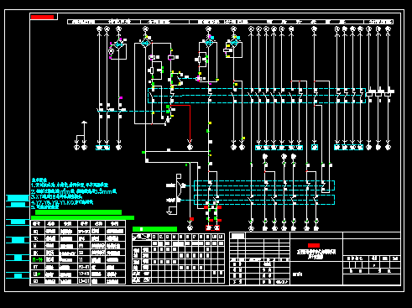Click the long green bar above the parts table

coord(82,217)
